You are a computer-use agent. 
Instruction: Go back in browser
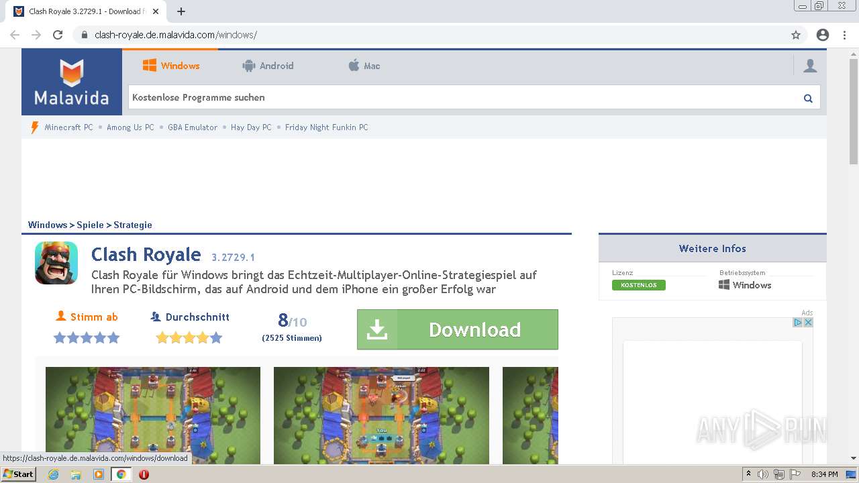[x=15, y=35]
